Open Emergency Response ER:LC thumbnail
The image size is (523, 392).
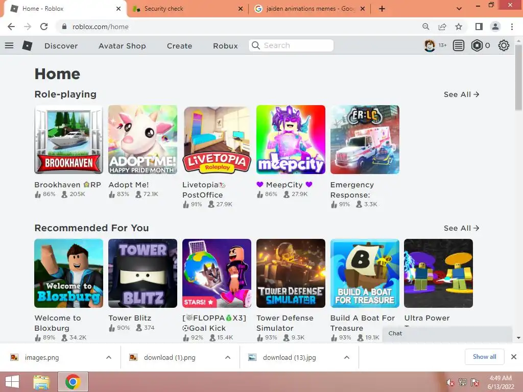[x=365, y=140]
